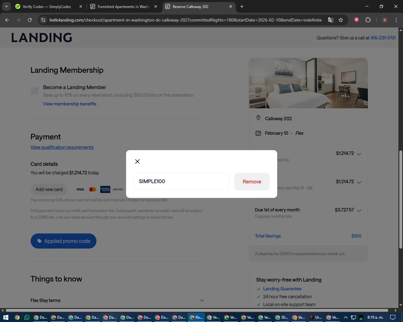Click the Add new card button
Image resolution: width=403 pixels, height=322 pixels.
pyautogui.click(x=49, y=189)
